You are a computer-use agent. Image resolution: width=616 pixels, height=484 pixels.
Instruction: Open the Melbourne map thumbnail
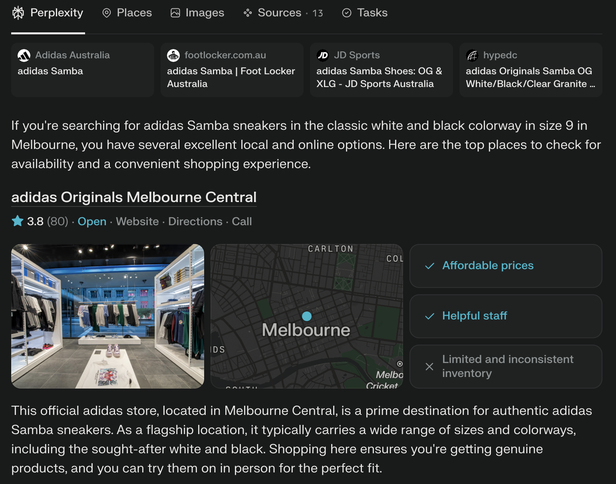click(x=307, y=316)
